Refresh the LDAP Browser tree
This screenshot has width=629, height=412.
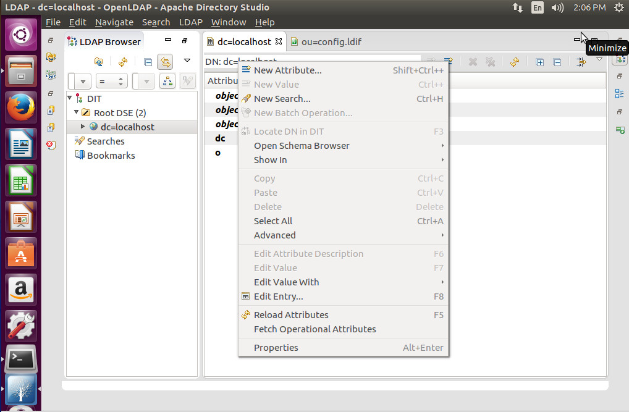[122, 62]
